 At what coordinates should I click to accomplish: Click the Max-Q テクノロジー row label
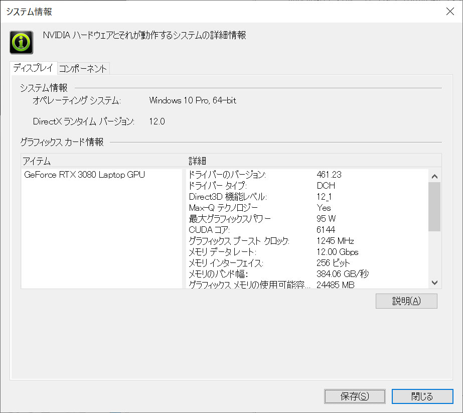pos(223,208)
